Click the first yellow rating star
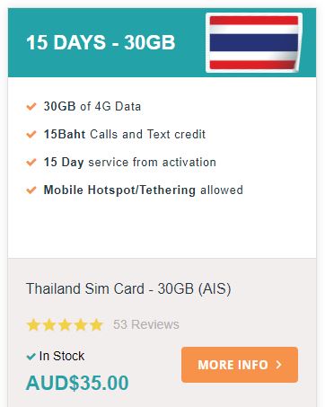325x407 pixels. click(33, 325)
